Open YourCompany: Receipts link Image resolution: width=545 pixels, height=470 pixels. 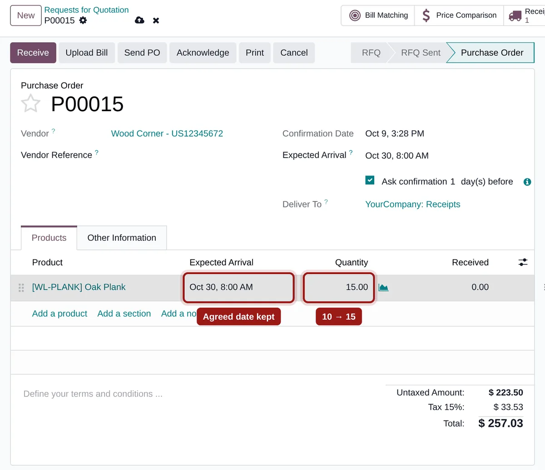click(413, 204)
